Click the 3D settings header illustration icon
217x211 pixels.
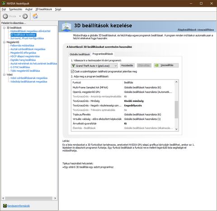click(66, 27)
